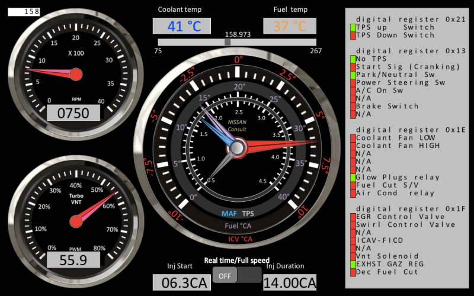
Task: Click the EGR Control Valve red indicator
Action: [353, 217]
